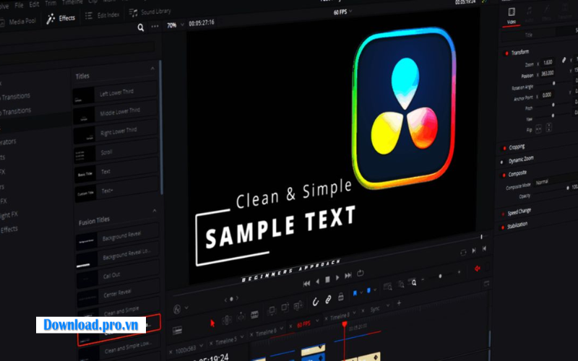The height and width of the screenshot is (361, 578).
Task: Click the full extent zoom icon
Action: (387, 287)
